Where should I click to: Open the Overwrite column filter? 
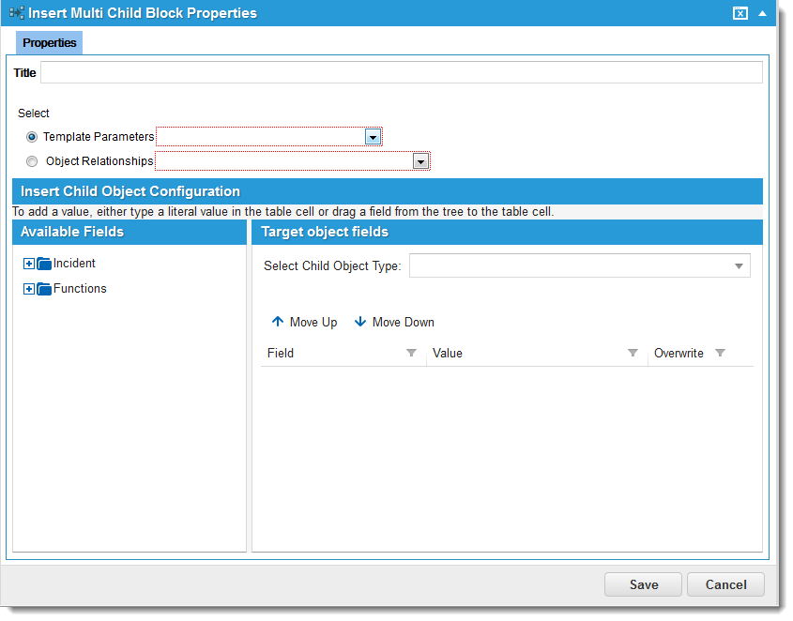coord(720,353)
